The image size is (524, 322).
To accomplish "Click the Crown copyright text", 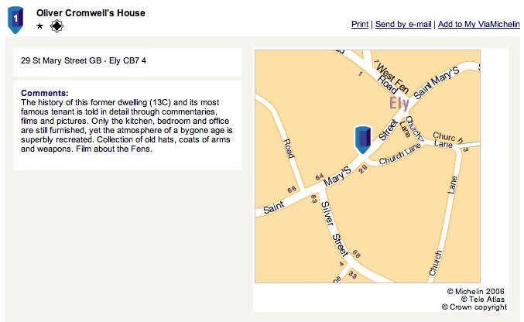I will [474, 307].
